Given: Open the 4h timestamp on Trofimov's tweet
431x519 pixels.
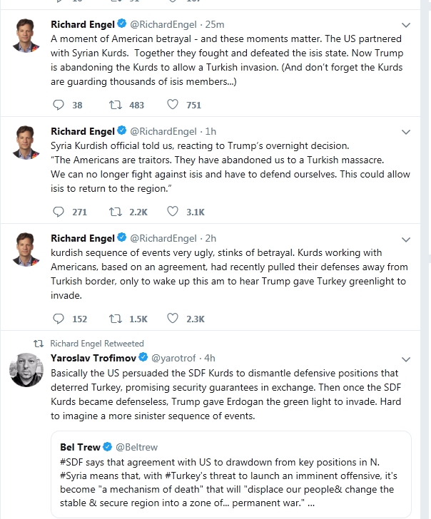Looking at the screenshot, I should tap(209, 357).
